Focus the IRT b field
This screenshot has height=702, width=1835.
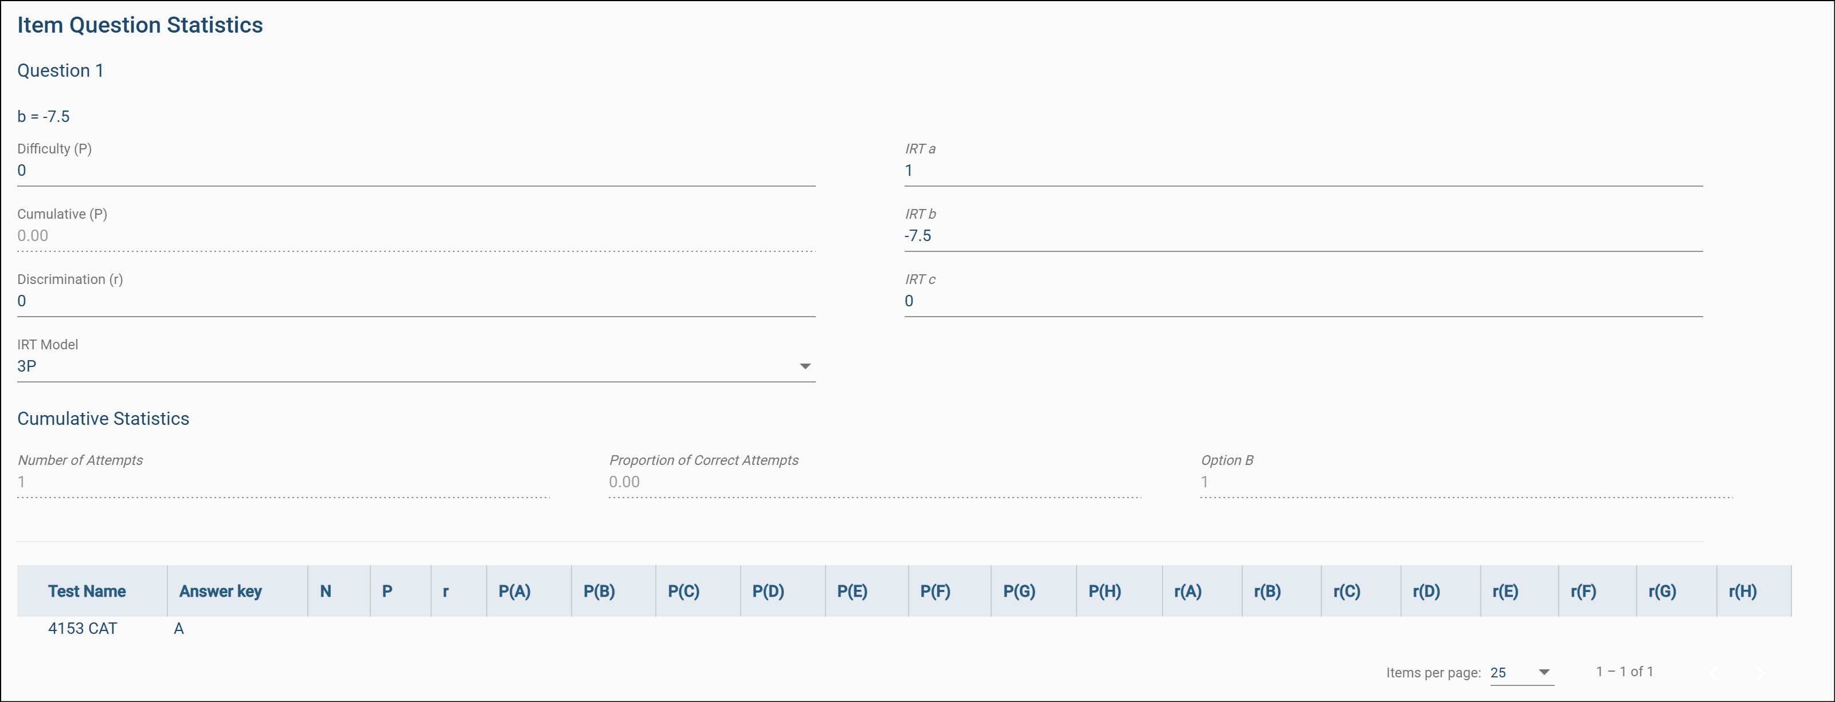point(1302,236)
